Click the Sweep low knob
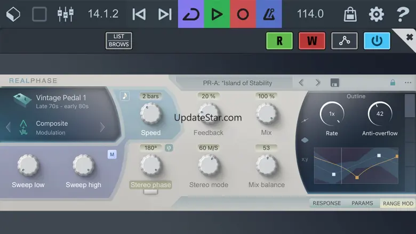The height and width of the screenshot is (234, 416). click(x=28, y=165)
